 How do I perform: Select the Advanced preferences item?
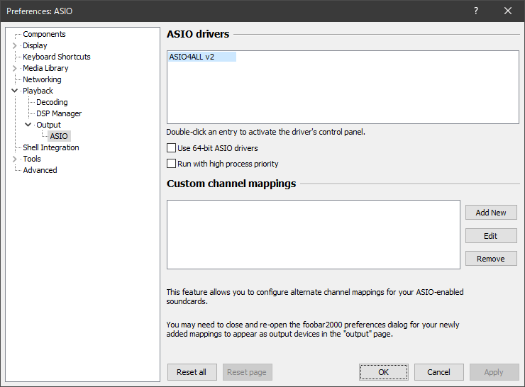coord(40,170)
